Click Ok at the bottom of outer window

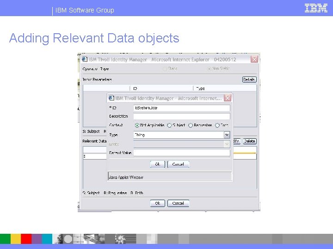(157, 203)
